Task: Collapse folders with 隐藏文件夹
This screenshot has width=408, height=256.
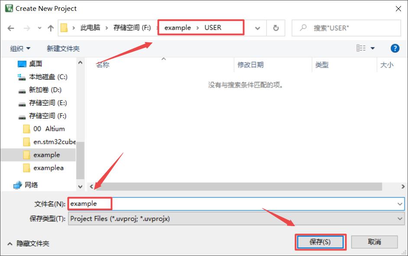Action: (x=28, y=243)
